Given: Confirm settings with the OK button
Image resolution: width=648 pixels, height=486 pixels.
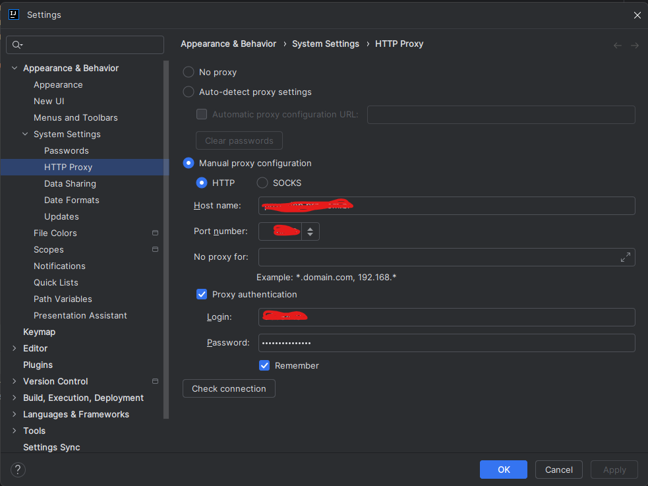Looking at the screenshot, I should click(504, 470).
